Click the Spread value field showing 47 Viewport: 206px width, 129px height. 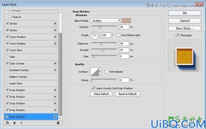coord(124,50)
